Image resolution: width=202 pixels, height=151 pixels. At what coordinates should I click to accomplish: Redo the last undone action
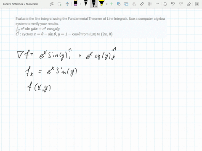click(x=181, y=4)
